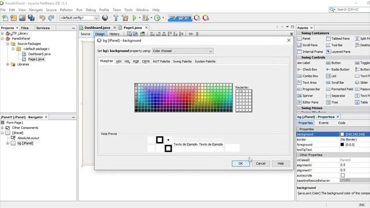Click the Reciente recent colors grid
Image resolution: width=370 pixels, height=208 pixels.
(x=244, y=101)
